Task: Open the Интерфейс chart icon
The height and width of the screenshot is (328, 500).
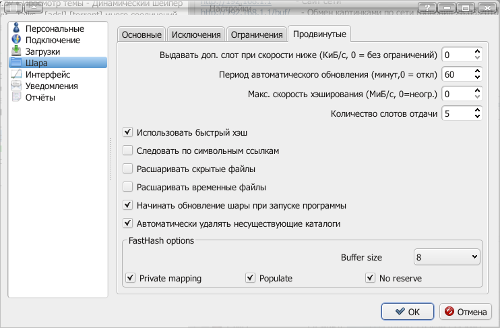Action: point(17,74)
